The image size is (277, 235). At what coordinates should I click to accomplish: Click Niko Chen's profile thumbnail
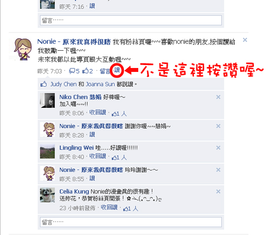click(x=47, y=101)
